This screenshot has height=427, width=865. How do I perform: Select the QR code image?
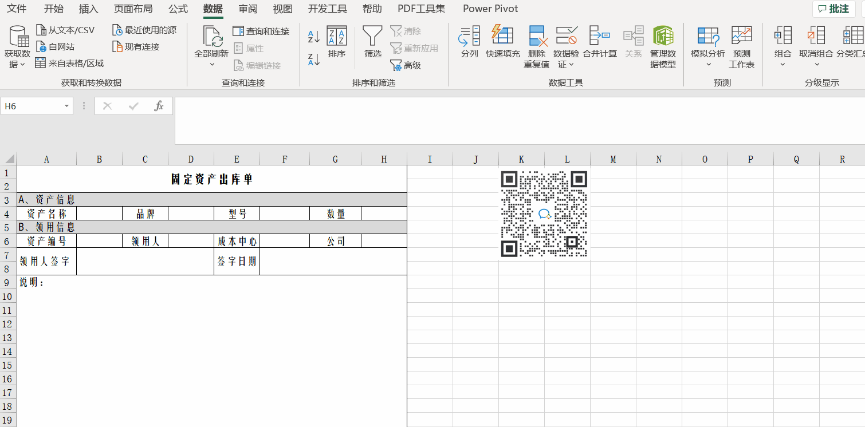[544, 214]
